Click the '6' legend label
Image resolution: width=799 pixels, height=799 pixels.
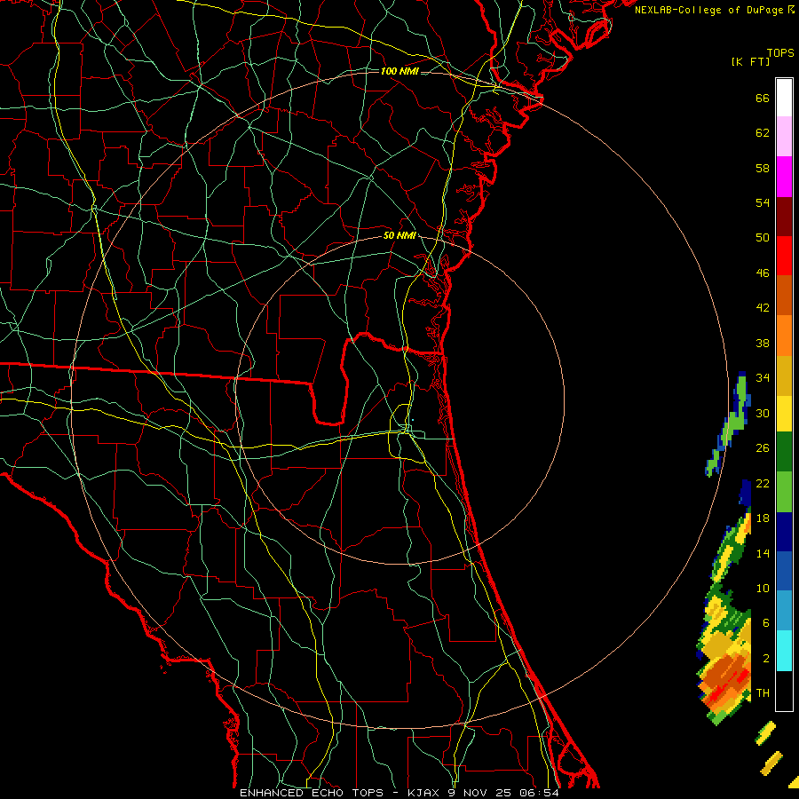[x=765, y=623]
